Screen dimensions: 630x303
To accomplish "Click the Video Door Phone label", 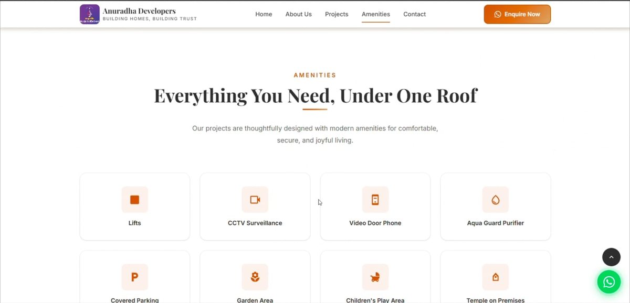I will point(375,223).
